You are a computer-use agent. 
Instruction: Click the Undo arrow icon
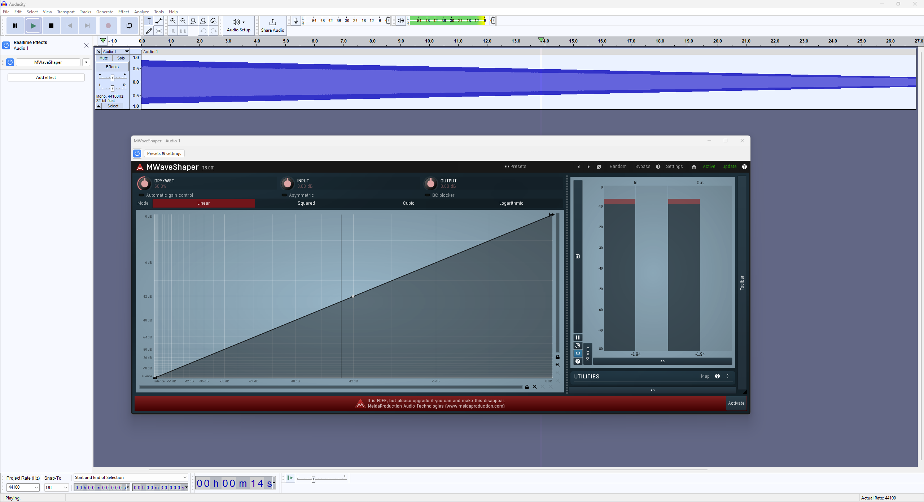[x=203, y=31]
